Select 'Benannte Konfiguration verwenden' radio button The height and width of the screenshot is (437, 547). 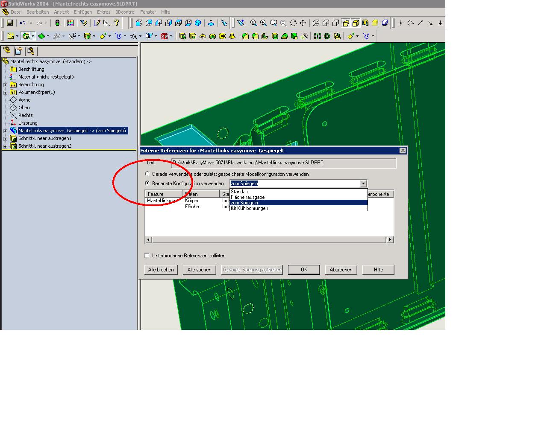(x=147, y=184)
